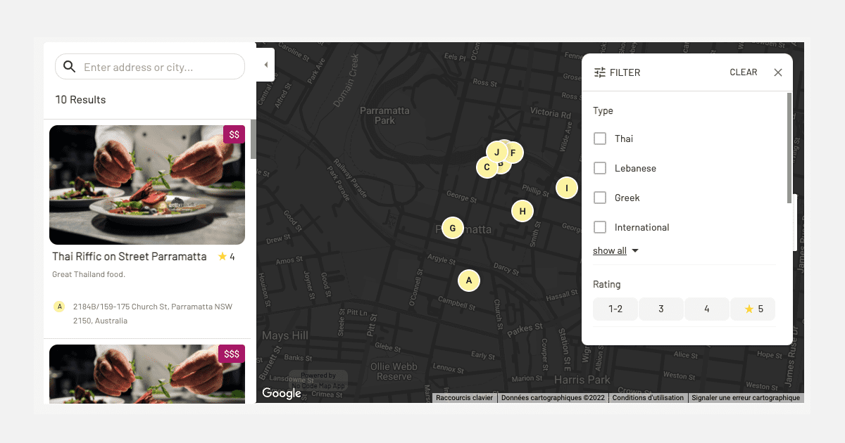Click Great Thailand food description

pos(89,274)
